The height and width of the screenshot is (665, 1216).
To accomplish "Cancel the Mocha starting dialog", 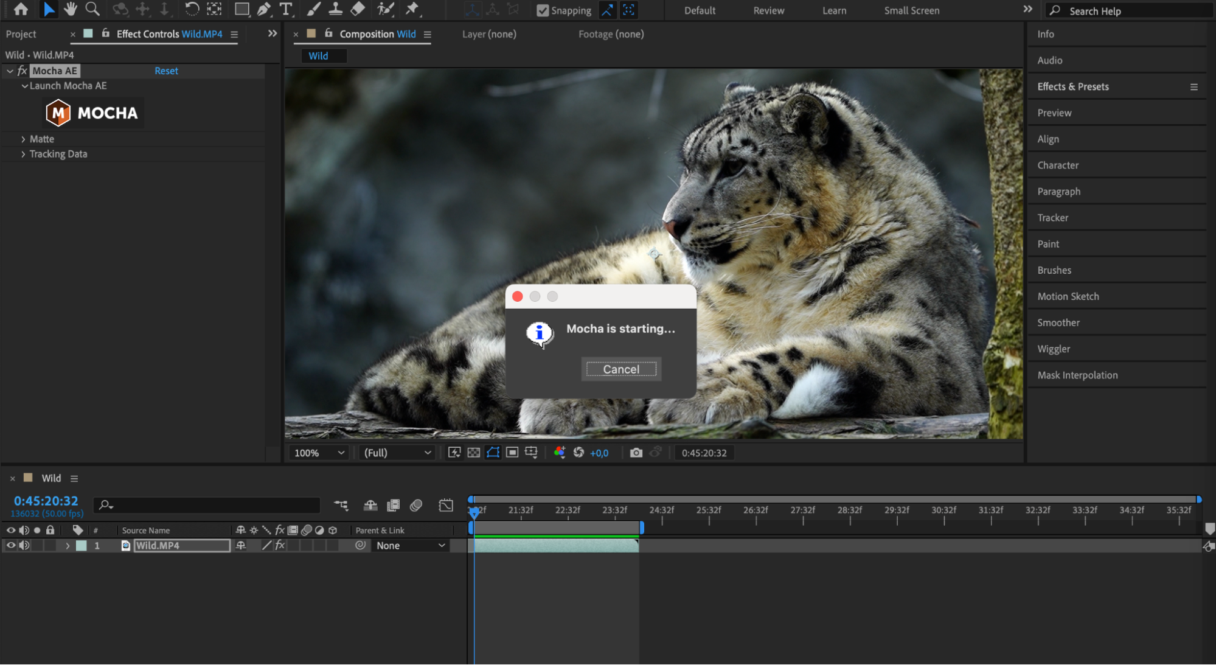I will [620, 369].
